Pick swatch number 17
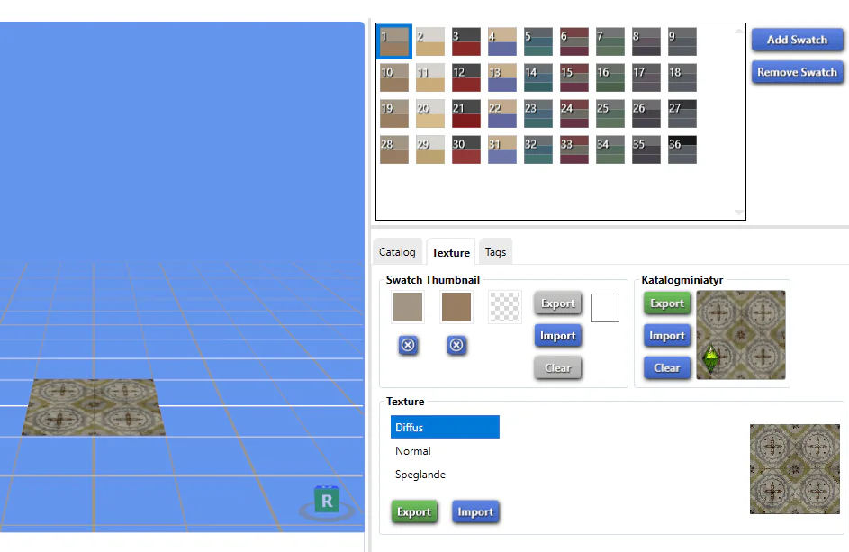 646,77
